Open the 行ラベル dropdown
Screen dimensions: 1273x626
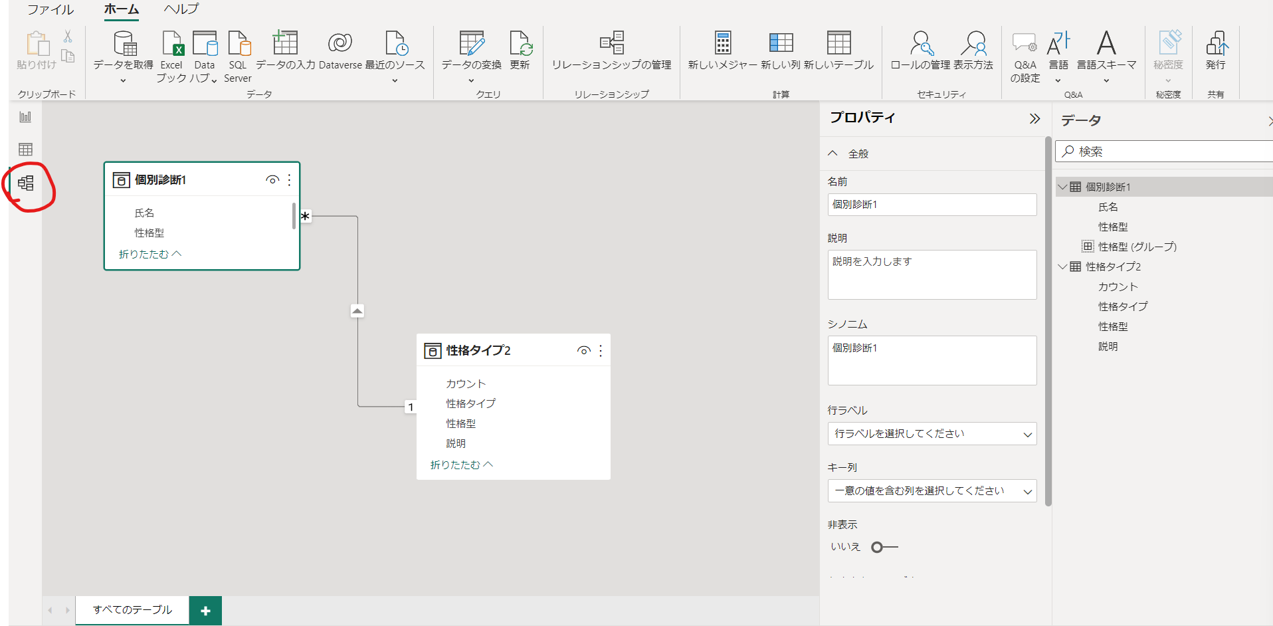932,434
